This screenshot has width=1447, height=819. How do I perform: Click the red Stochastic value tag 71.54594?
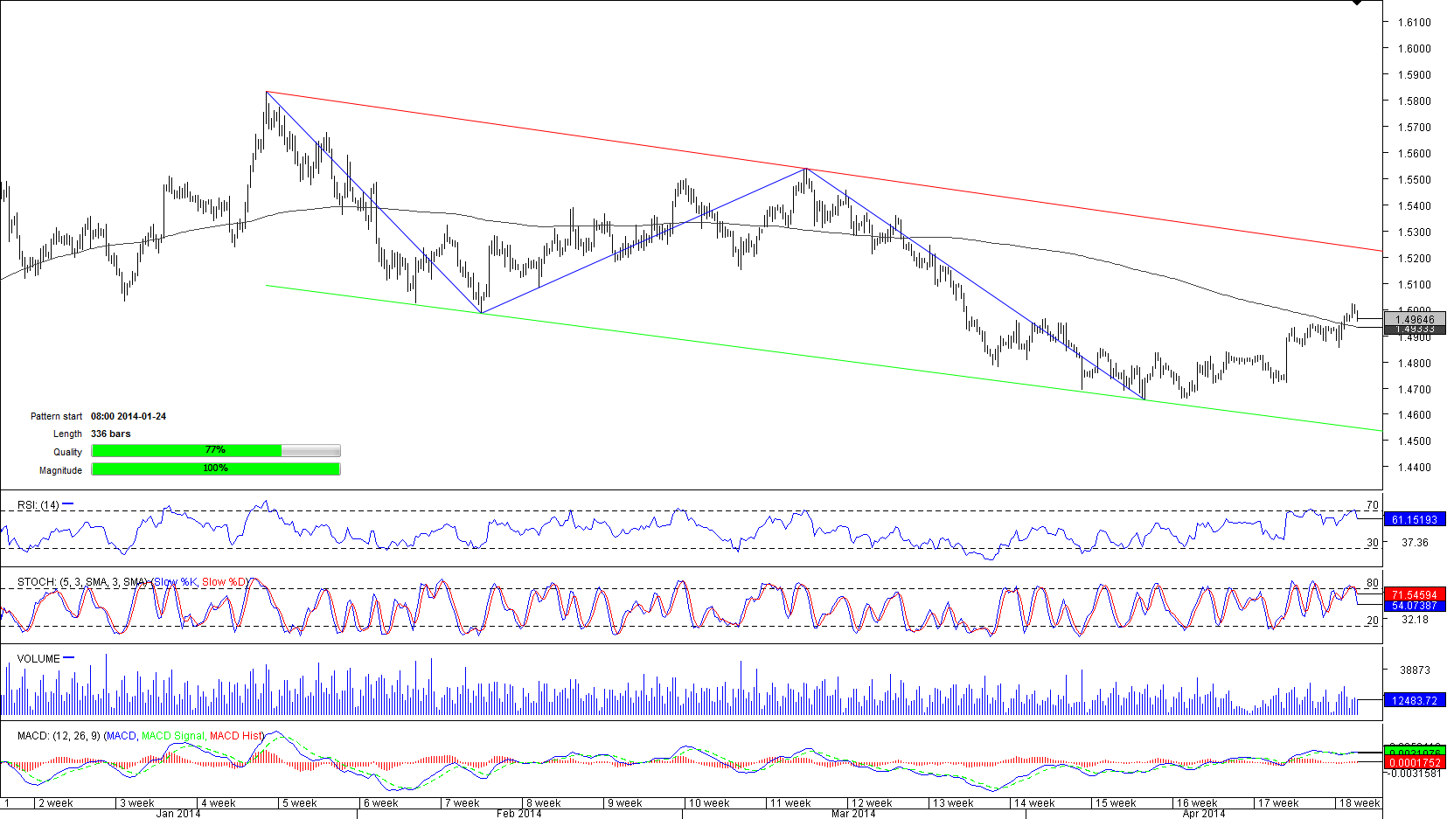click(x=1415, y=594)
